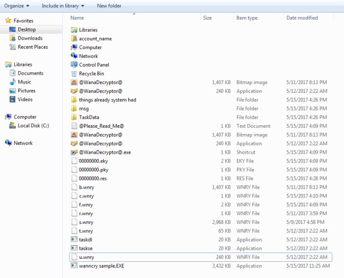Viewport: 344px width, 278px height.
Task: Click the New folder button
Action: (109, 6)
